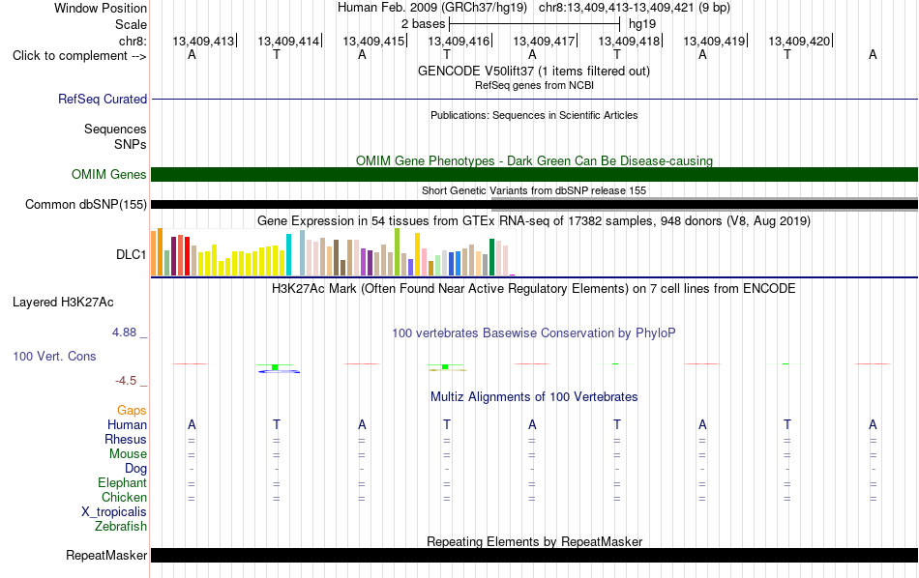The image size is (919, 578).
Task: Select coordinate label 13,409,417 on the ruler
Action: click(x=544, y=41)
